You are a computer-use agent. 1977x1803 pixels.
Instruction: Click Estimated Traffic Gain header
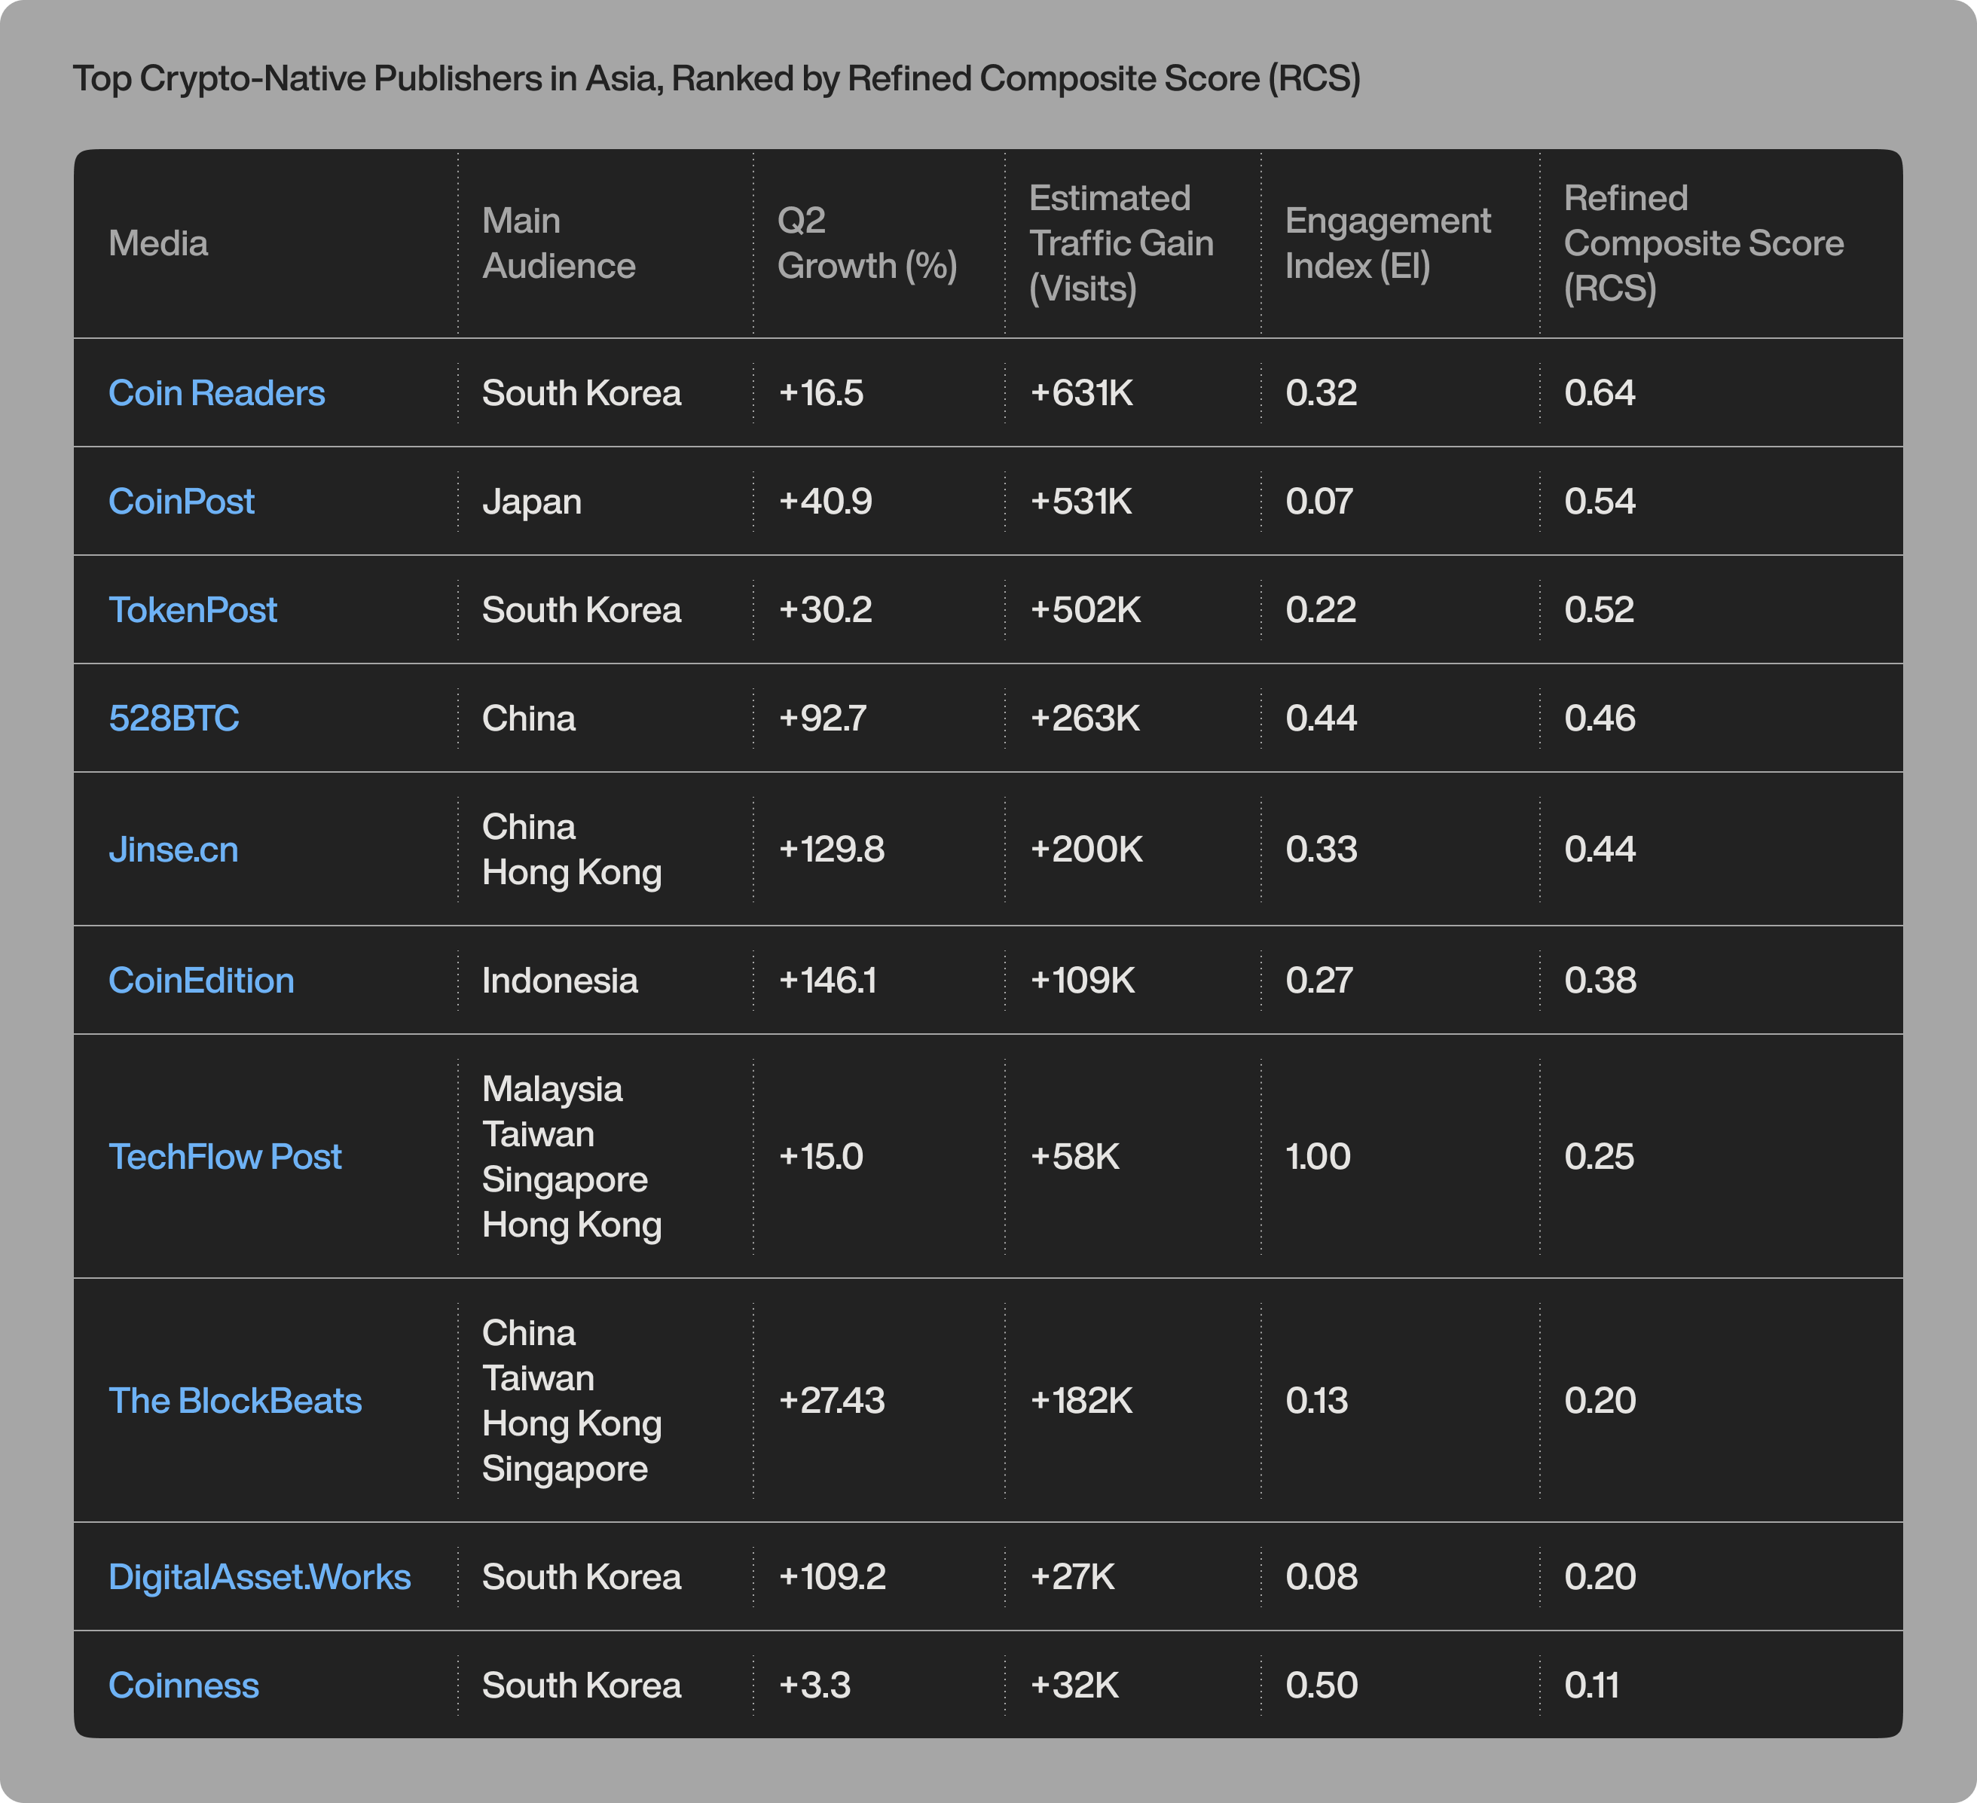1121,243
